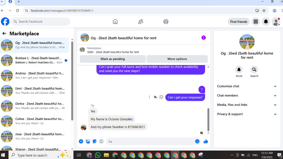
Task: Open more actions plus icon
Action: pos(81,142)
